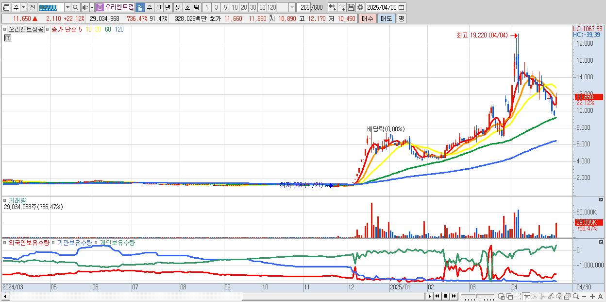Switch to the 틱 tick chart period
The image size is (606, 302).
(196, 7)
